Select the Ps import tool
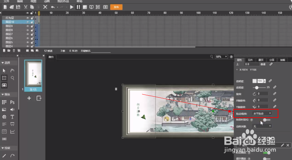The image size is (292, 160). pos(12,102)
